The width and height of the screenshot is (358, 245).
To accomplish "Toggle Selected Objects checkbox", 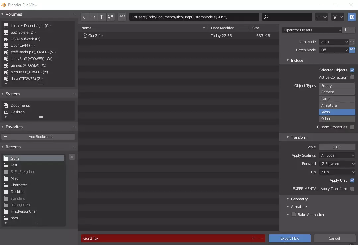I will [352, 70].
